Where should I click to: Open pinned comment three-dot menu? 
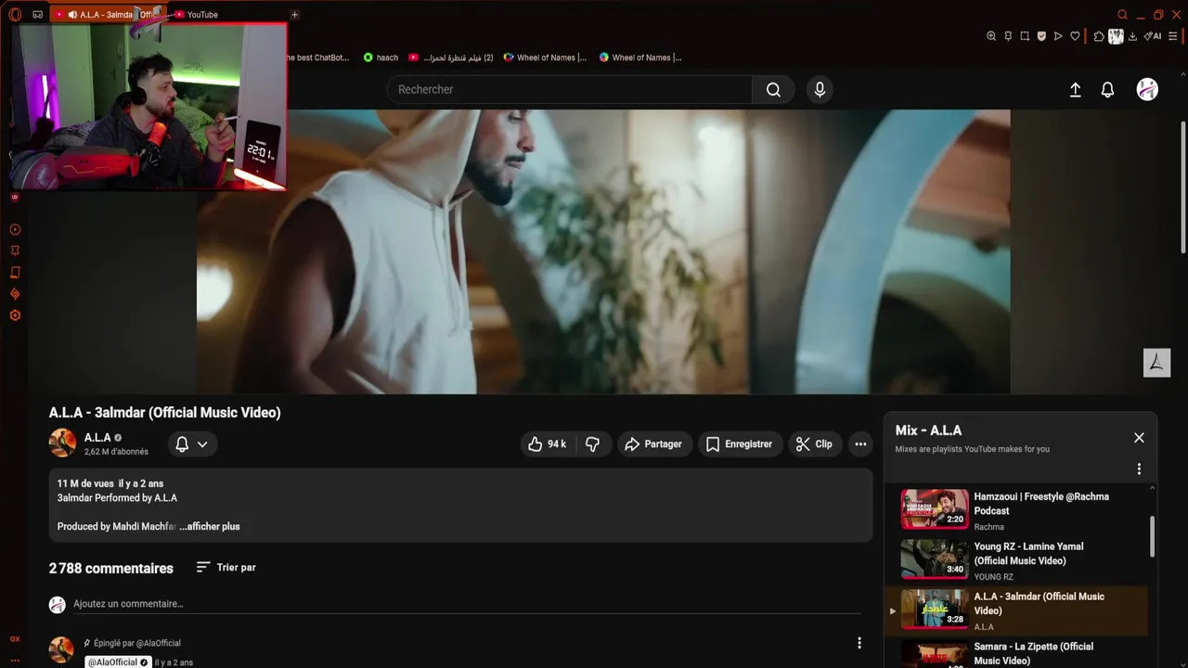pyautogui.click(x=859, y=643)
